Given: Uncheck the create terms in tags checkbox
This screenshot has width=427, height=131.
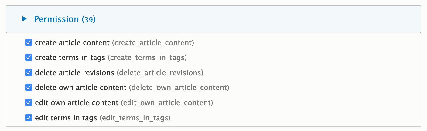Looking at the screenshot, I should click(29, 58).
